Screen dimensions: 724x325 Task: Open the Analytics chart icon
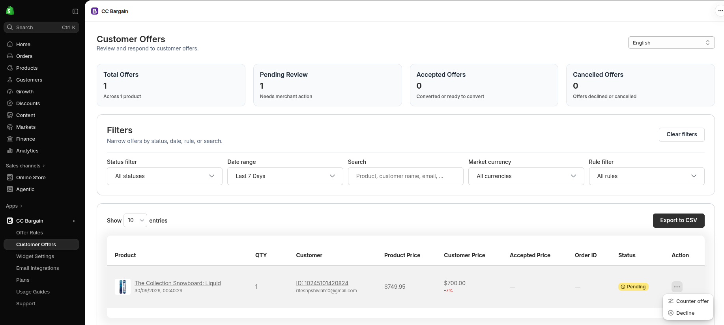pyautogui.click(x=10, y=150)
